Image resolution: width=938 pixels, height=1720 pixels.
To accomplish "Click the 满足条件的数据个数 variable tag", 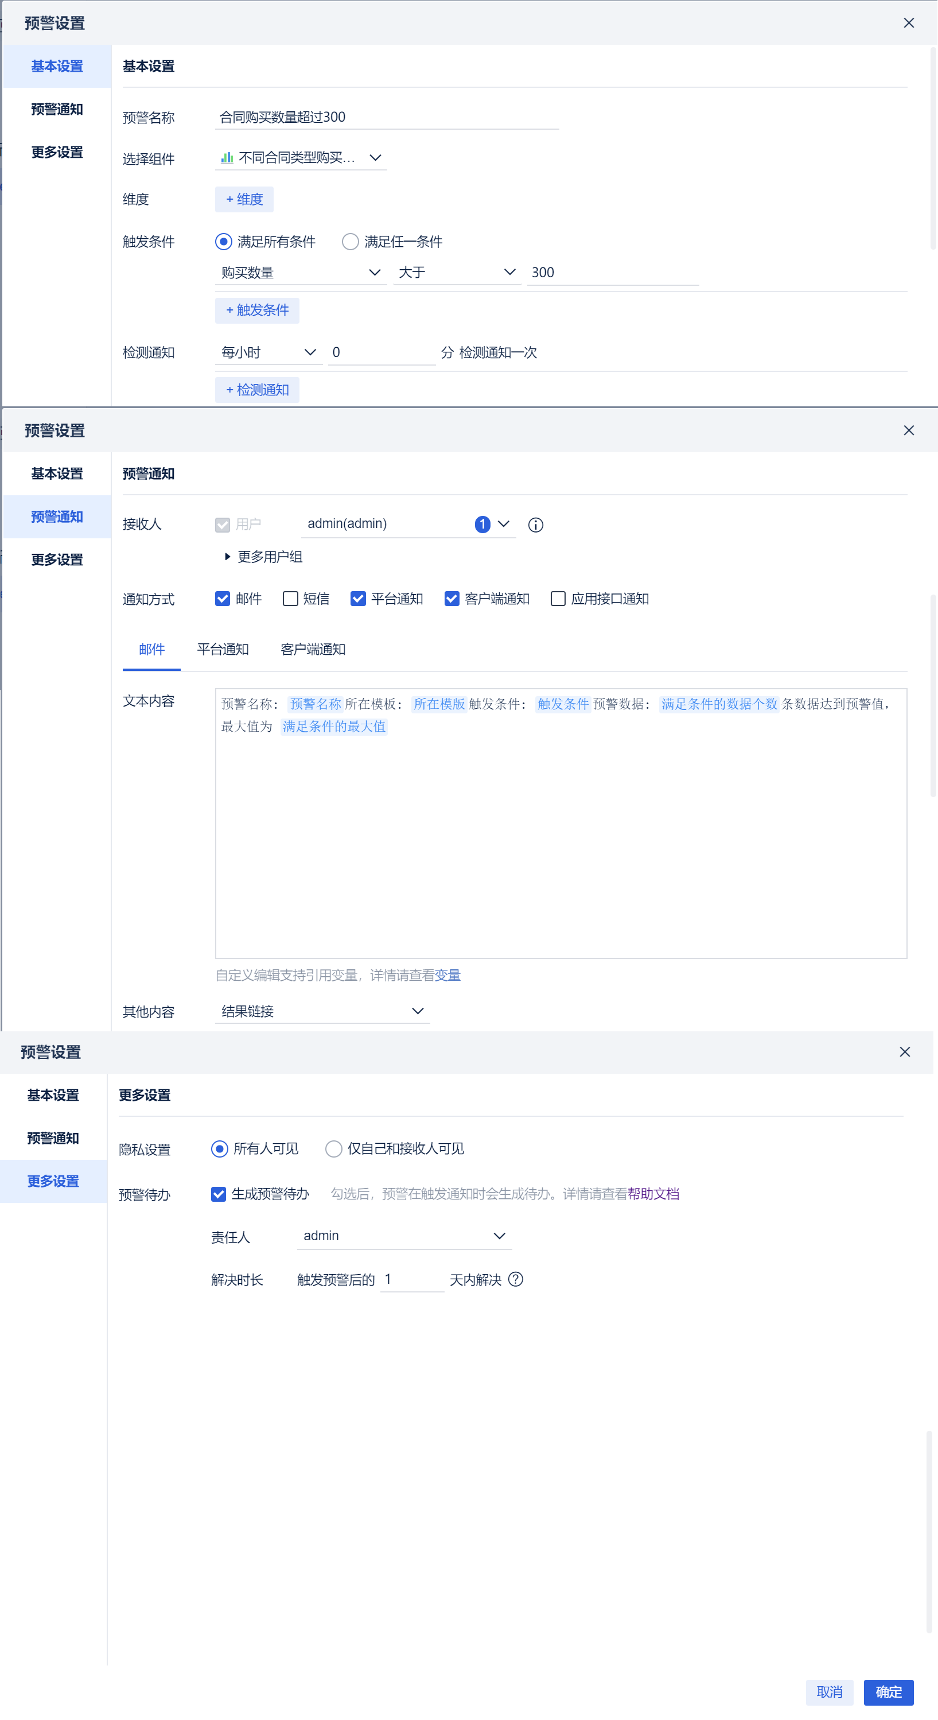I will pyautogui.click(x=719, y=704).
